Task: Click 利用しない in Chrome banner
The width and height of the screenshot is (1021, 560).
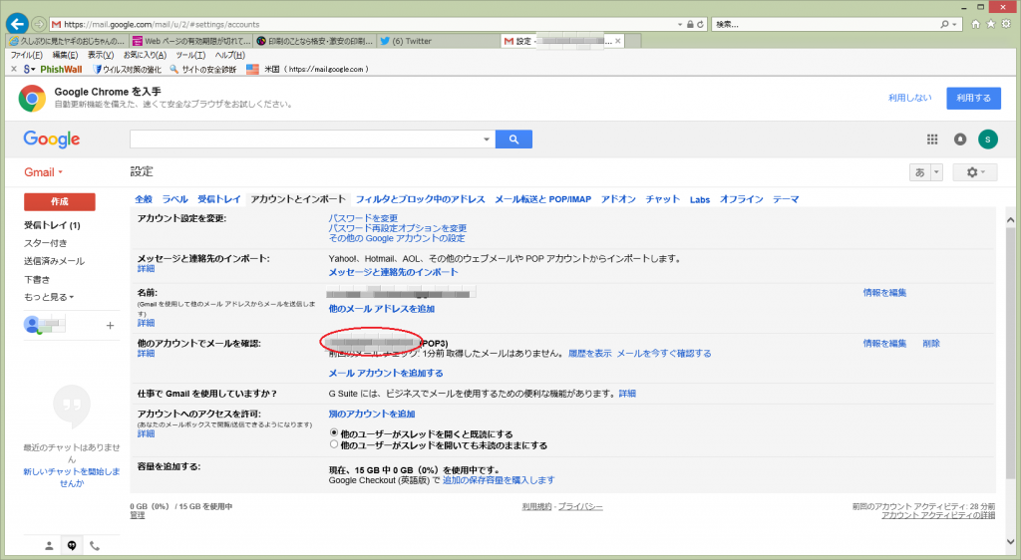Action: pos(909,98)
